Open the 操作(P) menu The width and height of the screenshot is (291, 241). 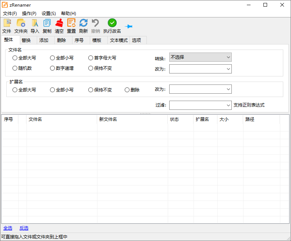point(29,14)
